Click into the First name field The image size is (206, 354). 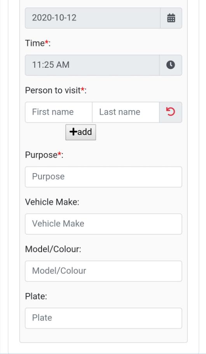point(59,112)
